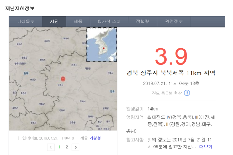Viewport: 233px width, 155px height.
Task: Open the 관련정보 tab
Action: (174, 22)
